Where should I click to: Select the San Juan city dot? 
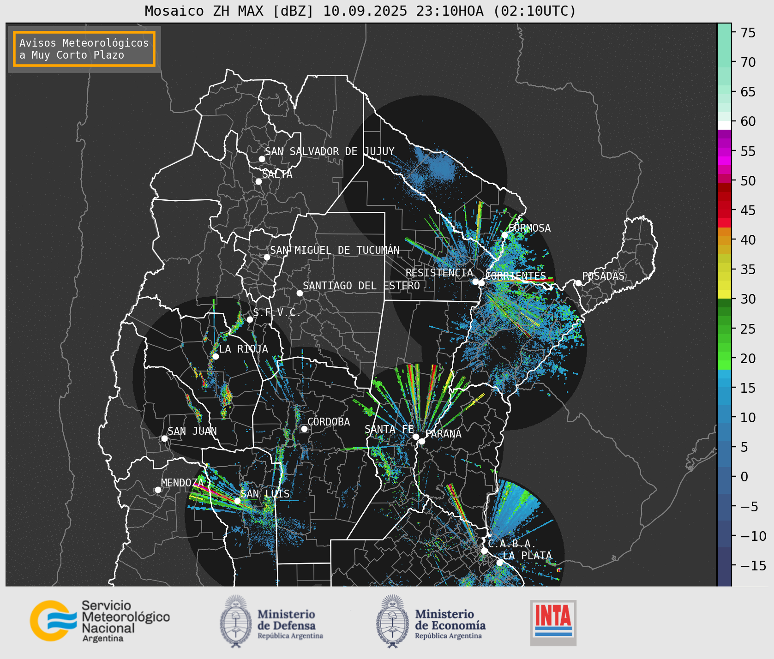164,438
